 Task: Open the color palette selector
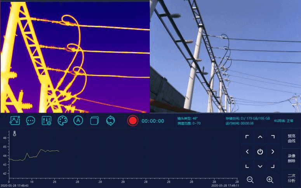pyautogui.click(x=63, y=120)
